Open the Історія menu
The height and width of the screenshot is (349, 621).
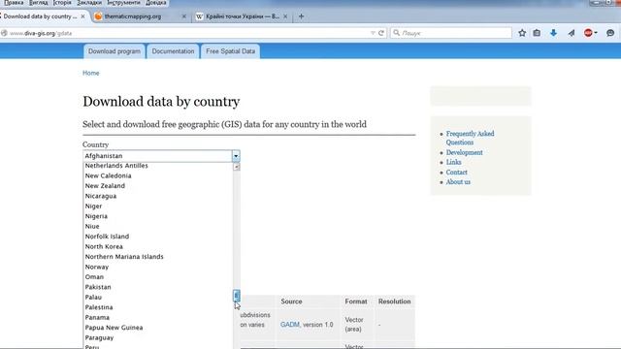click(62, 3)
